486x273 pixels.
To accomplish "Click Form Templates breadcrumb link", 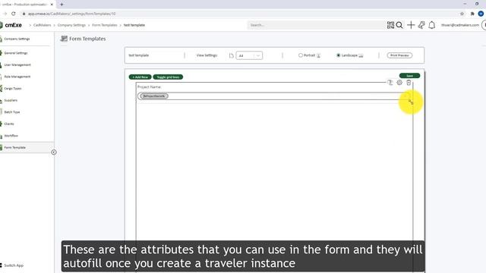I will pos(105,25).
